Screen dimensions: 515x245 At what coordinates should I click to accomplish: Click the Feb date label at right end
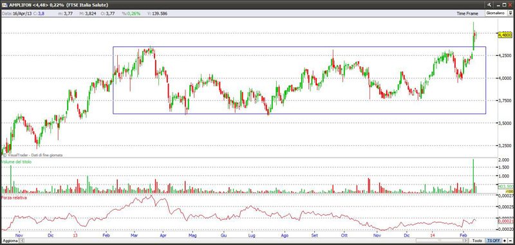pyautogui.click(x=463, y=235)
